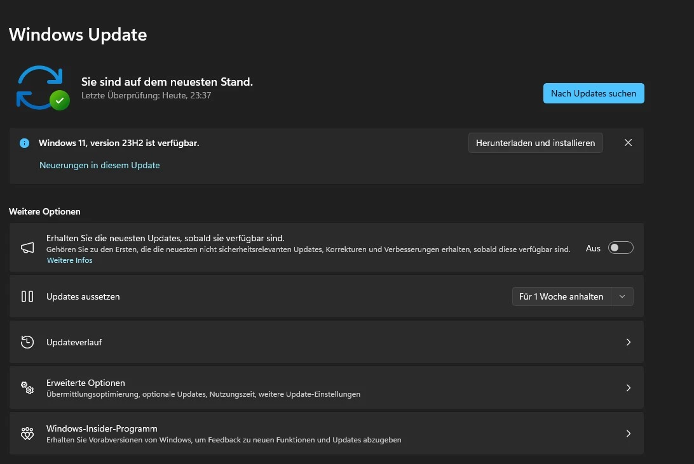Click the Updates aussetzen label

83,296
